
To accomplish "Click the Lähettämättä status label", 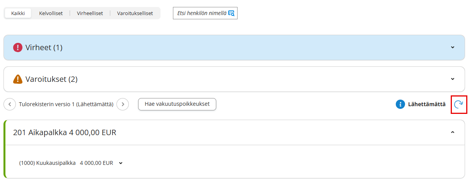I will pos(427,104).
